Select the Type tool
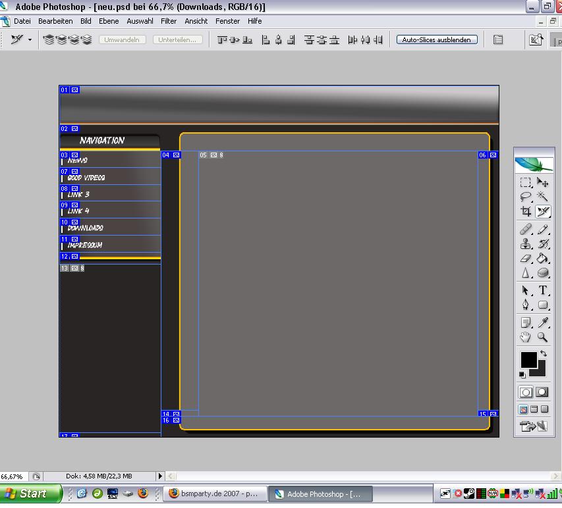Screen dimensions: 562x508 [x=543, y=290]
